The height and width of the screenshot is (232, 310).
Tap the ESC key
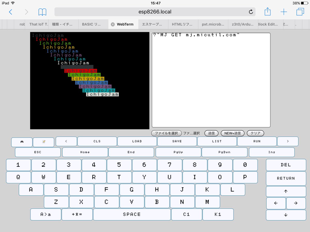(38, 152)
